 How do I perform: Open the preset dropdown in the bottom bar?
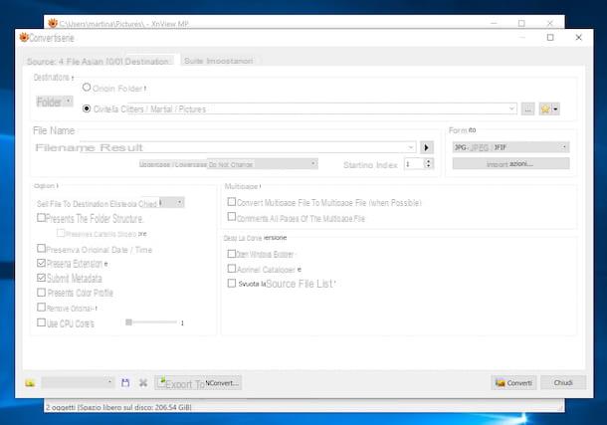78,383
